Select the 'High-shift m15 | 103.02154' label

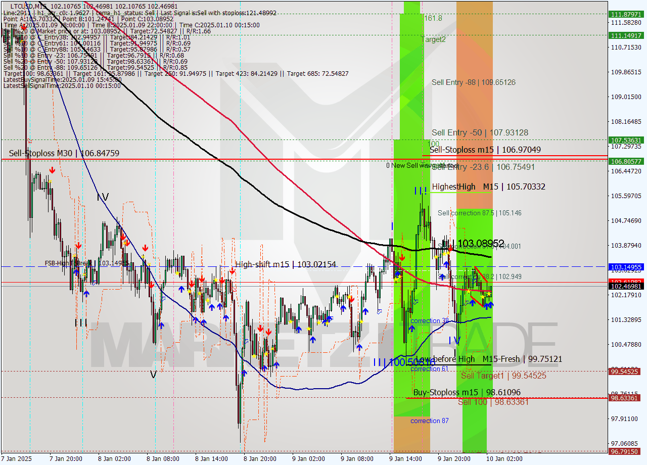pyautogui.click(x=286, y=264)
